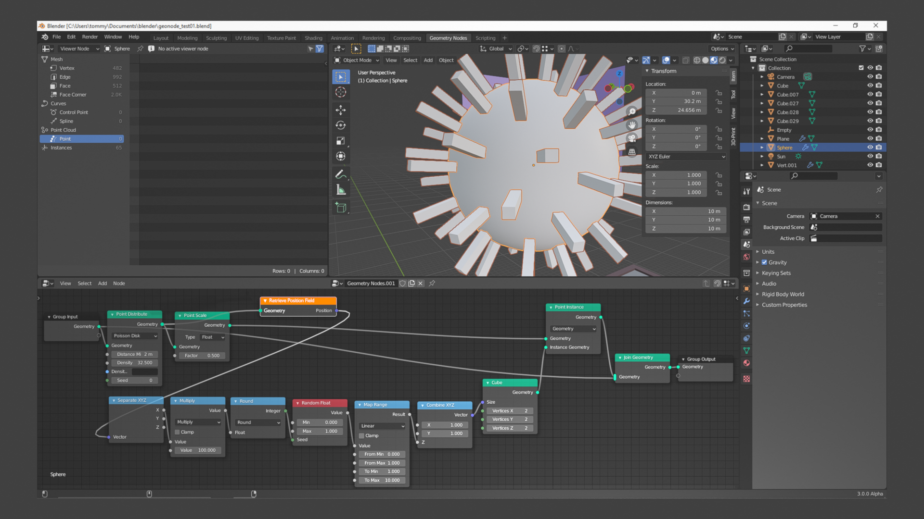Open the Linear dropdown in Map Range node
Screen dimensions: 924x519
pos(383,426)
